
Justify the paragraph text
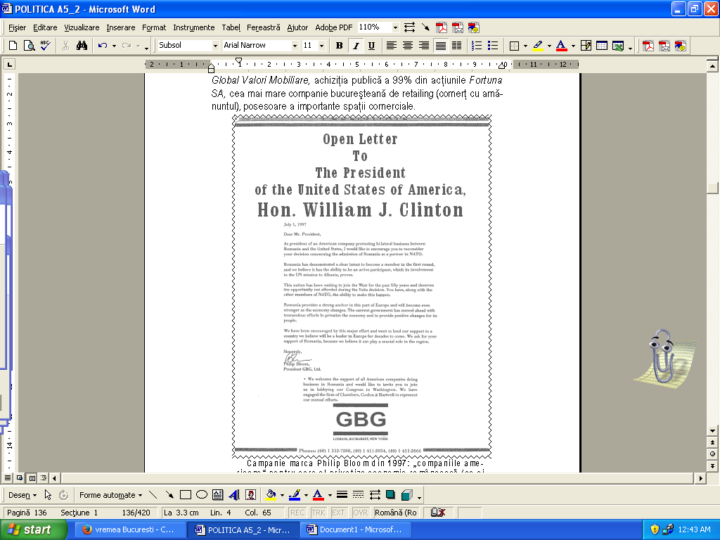pyautogui.click(x=440, y=46)
